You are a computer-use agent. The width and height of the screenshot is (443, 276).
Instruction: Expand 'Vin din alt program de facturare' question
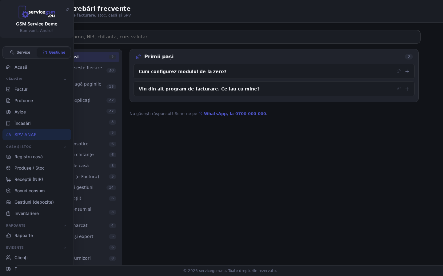407,89
